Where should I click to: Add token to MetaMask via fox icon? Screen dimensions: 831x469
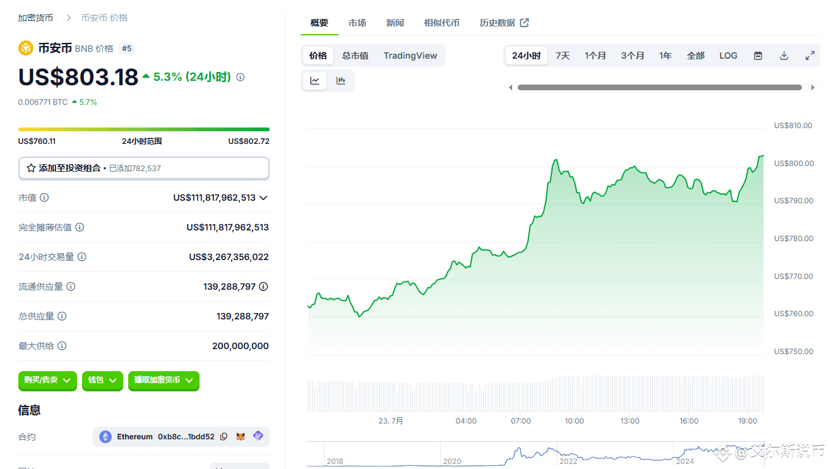[241, 437]
